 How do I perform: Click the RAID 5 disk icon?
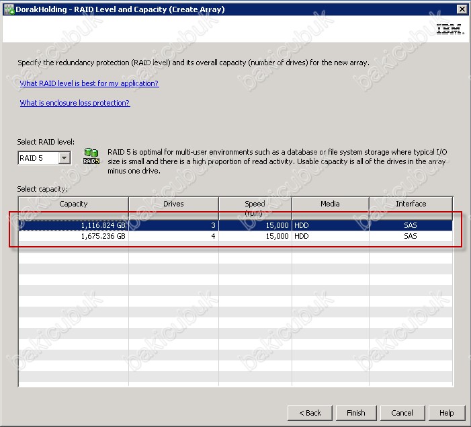pos(91,156)
